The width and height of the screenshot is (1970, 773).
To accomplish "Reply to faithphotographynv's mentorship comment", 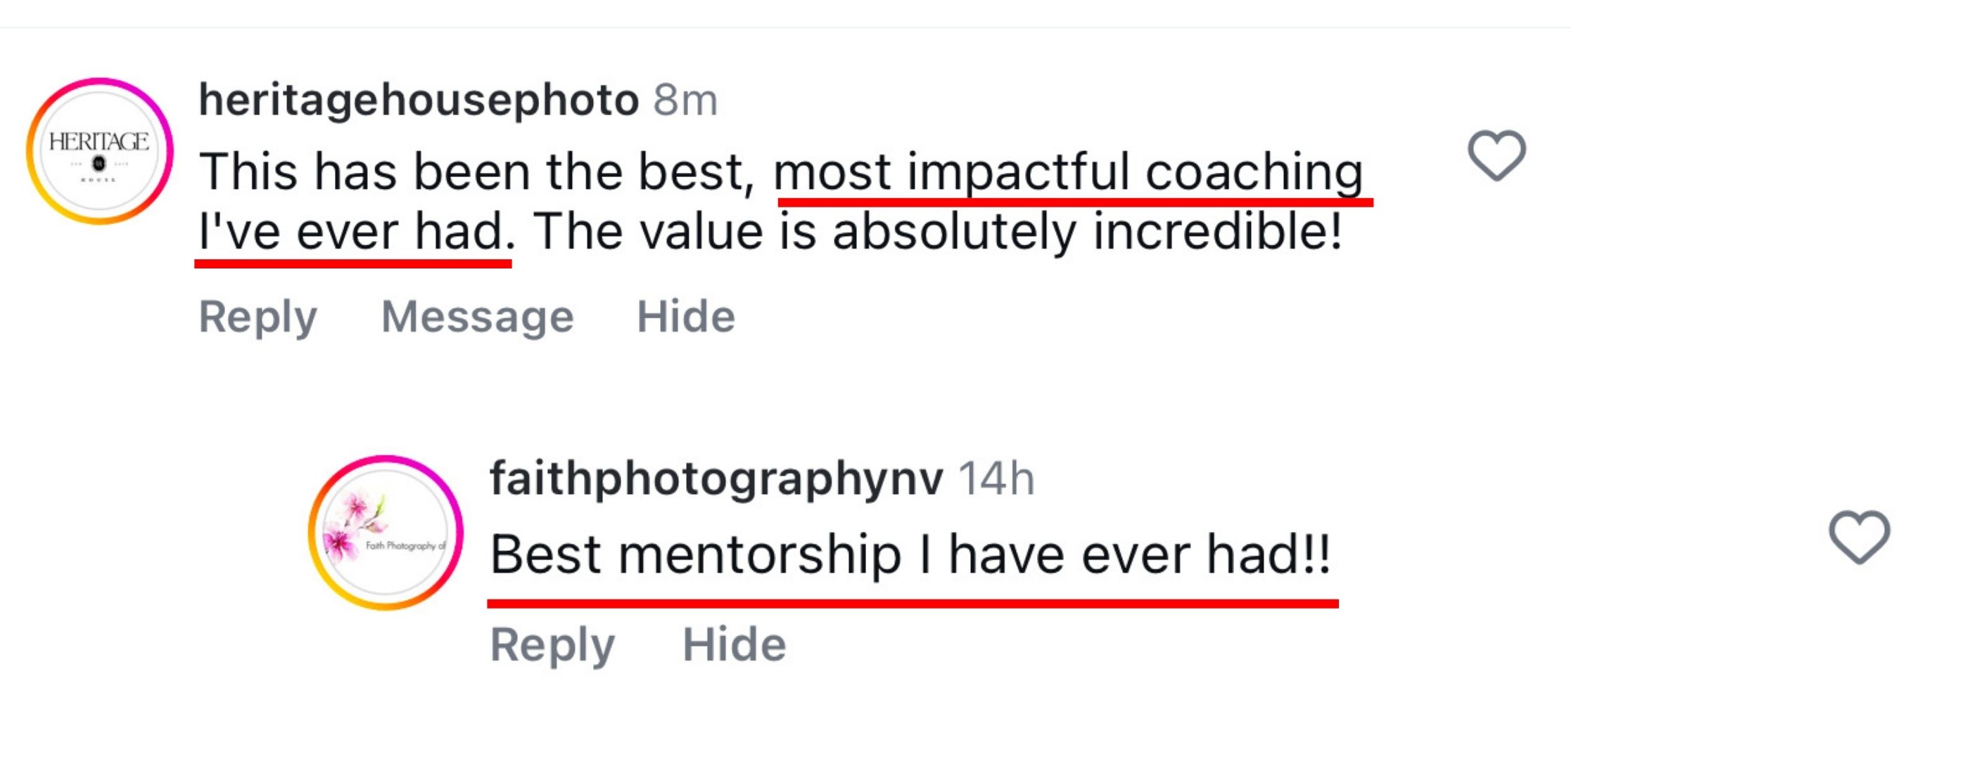I will click(552, 644).
